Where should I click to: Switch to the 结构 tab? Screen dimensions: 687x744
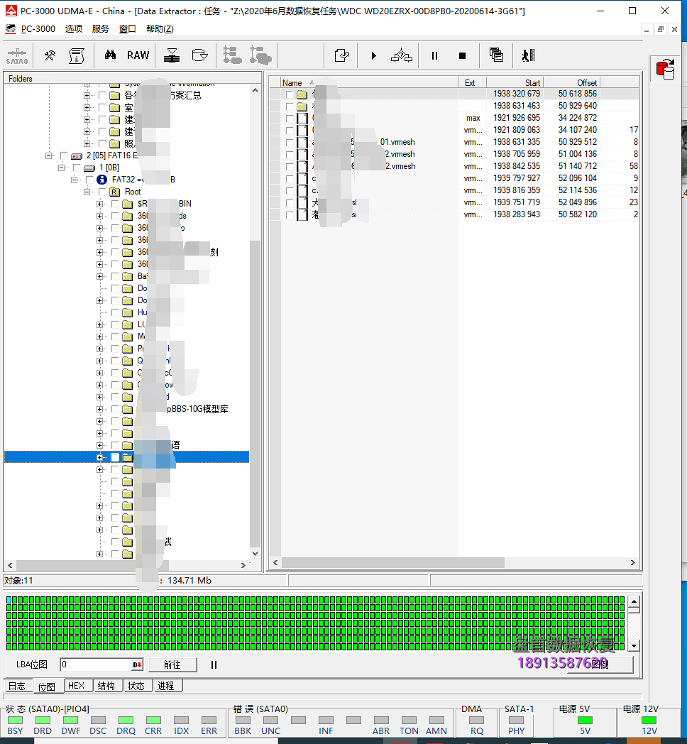tap(106, 686)
